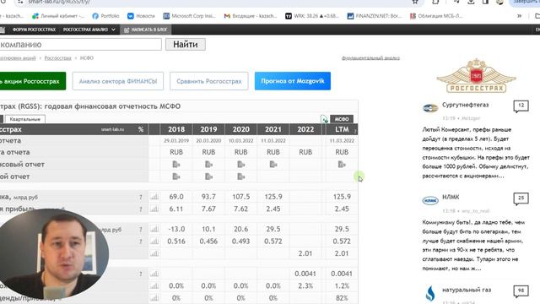540x304 pixels.
Task: Show chart for the row ending 82%
Action: coord(154,298)
